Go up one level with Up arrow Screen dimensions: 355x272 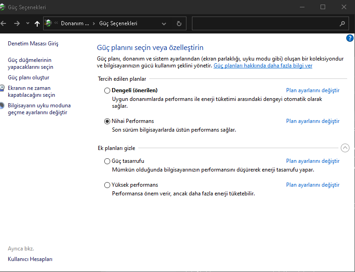tap(37, 23)
